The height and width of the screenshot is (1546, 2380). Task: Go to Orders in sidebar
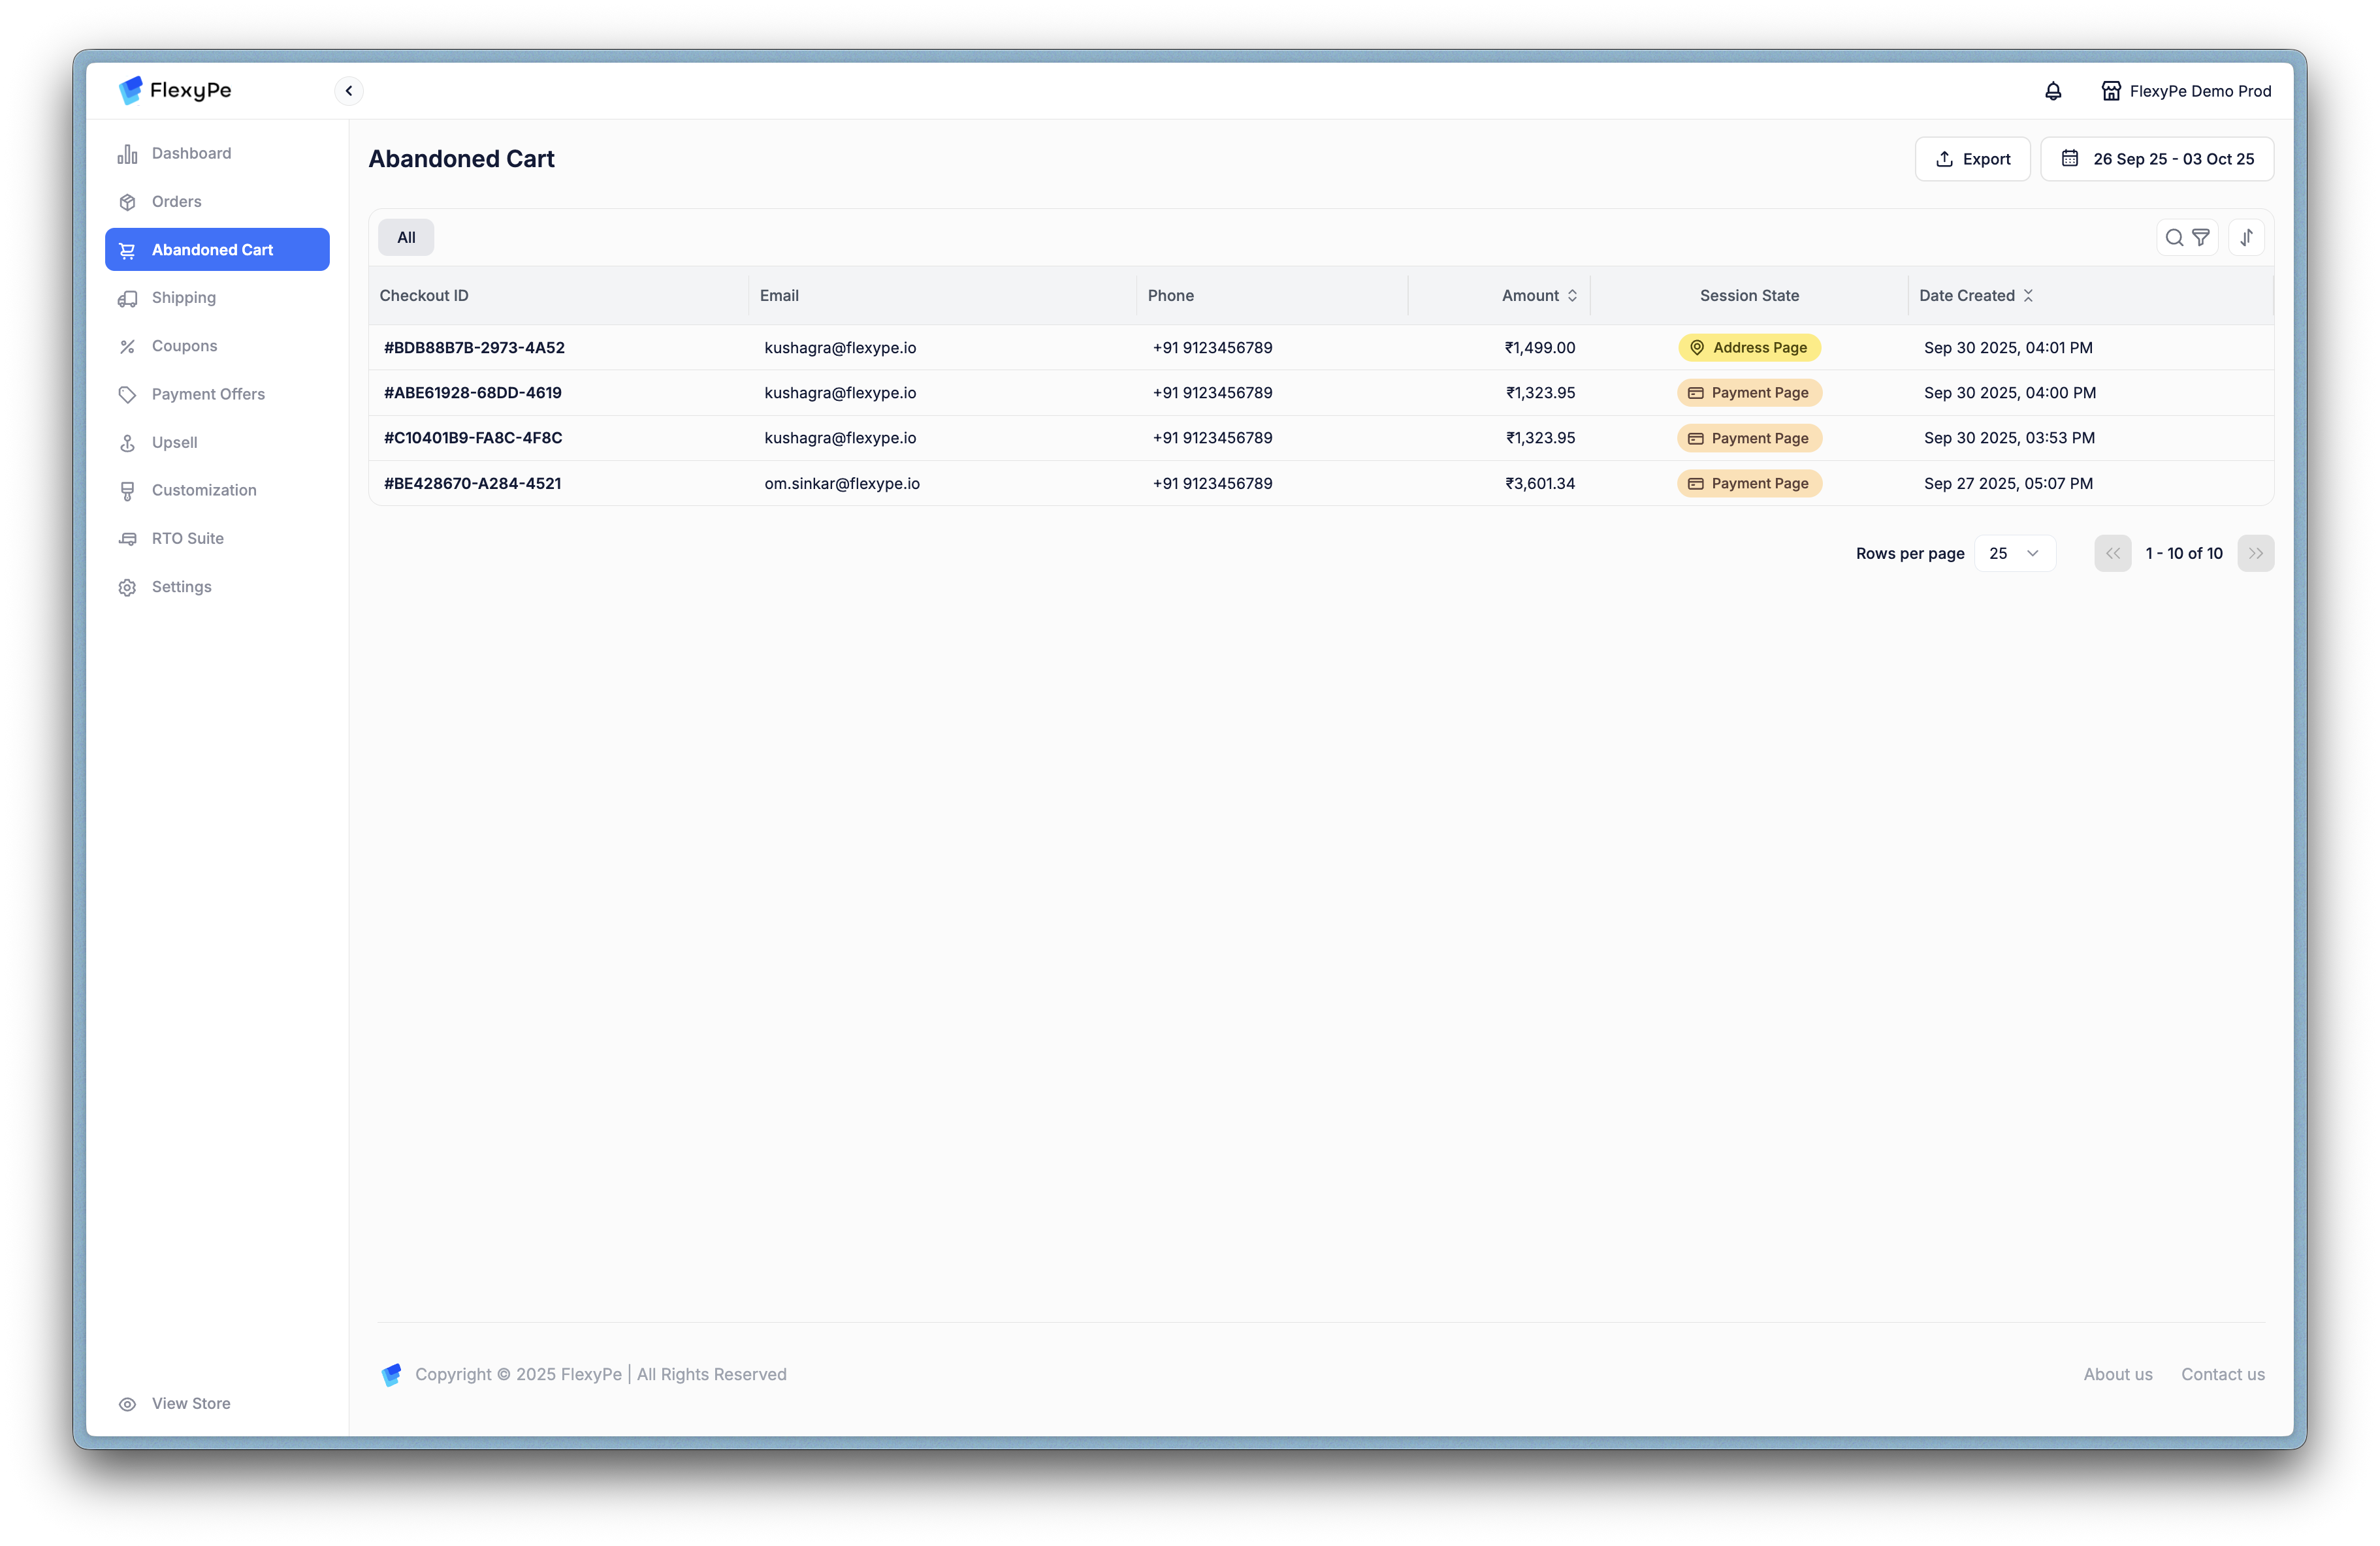(176, 202)
